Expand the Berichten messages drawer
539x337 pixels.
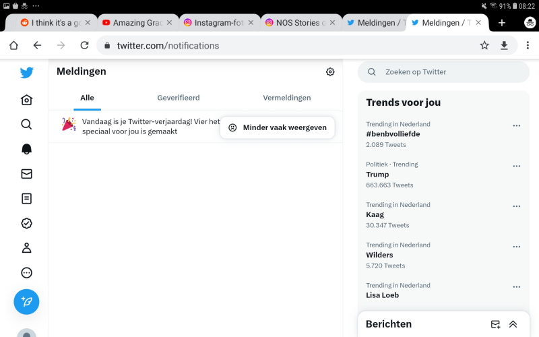(513, 324)
